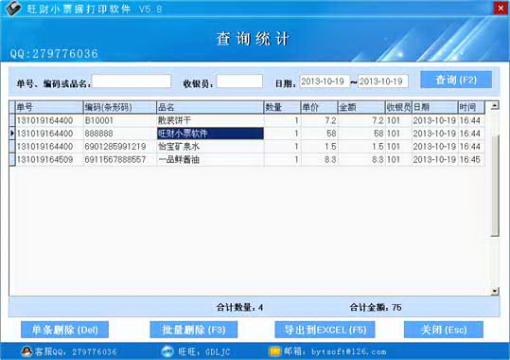This screenshot has height=360, width=510.
Task: Click the current-row arrow indicator of 旺财小票软件 row
Action: click(12, 134)
